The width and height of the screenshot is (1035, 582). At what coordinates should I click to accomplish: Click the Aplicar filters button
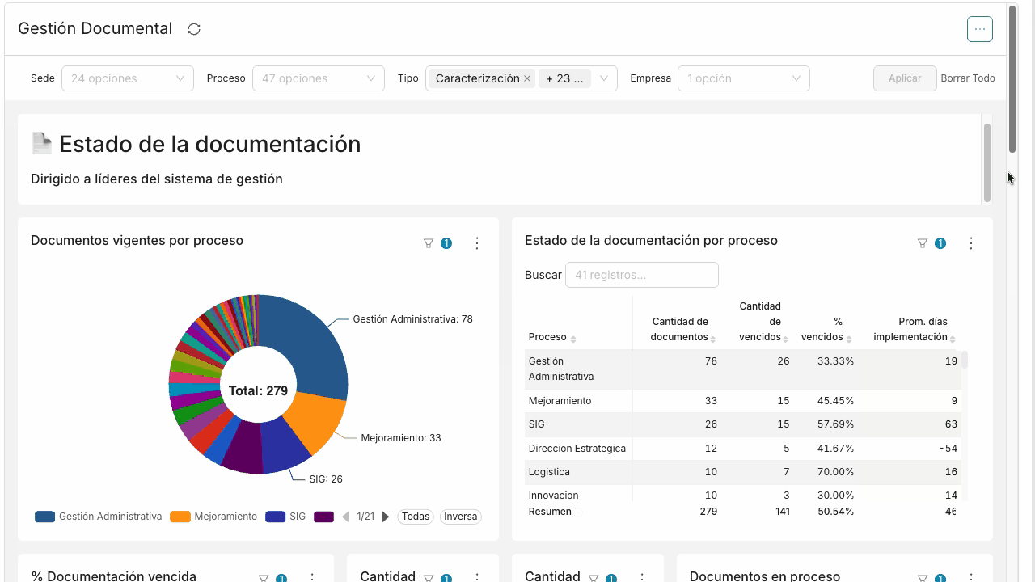point(905,78)
